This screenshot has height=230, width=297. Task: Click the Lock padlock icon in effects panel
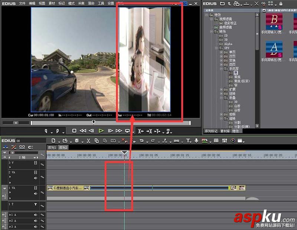(x=281, y=4)
